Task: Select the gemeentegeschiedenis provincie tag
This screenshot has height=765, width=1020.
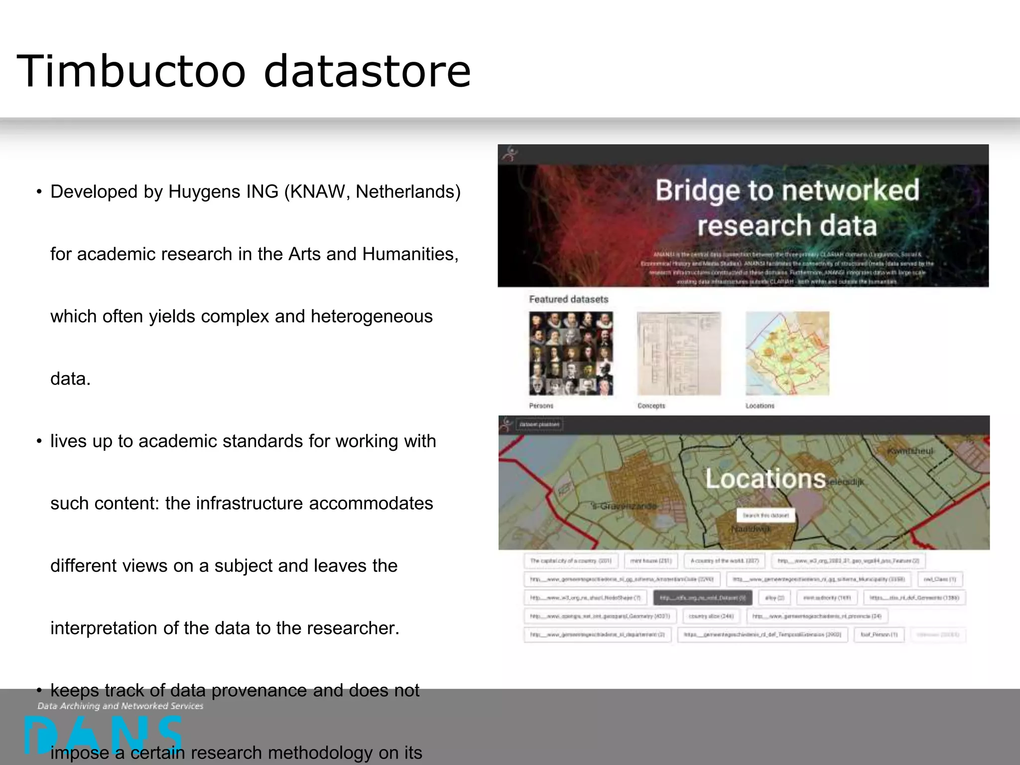Action: click(817, 616)
